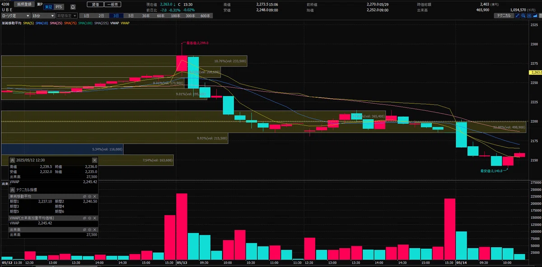This screenshot has height=267, width=542.
Task: Click the magnifier zoom icon
Action: (x=523, y=15)
